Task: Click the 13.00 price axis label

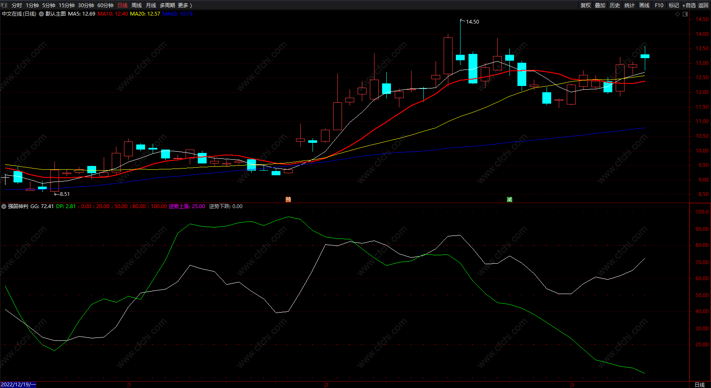Action: pos(702,63)
